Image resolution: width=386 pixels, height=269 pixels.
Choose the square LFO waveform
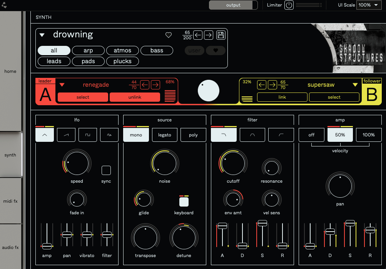(x=88, y=134)
